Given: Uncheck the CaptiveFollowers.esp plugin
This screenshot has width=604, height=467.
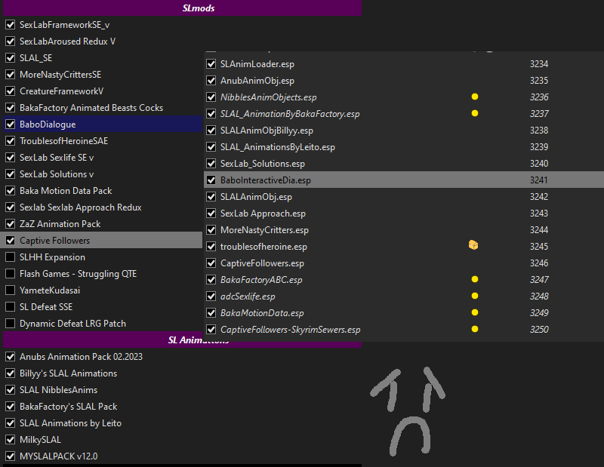Looking at the screenshot, I should pos(211,263).
